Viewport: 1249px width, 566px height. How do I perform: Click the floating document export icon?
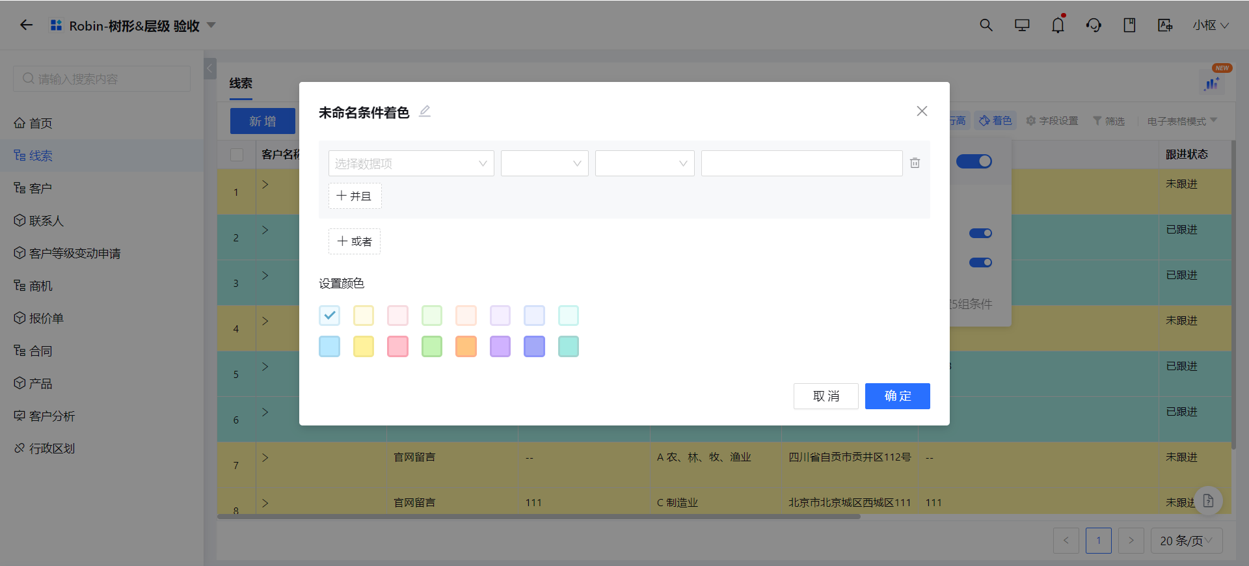point(1208,501)
